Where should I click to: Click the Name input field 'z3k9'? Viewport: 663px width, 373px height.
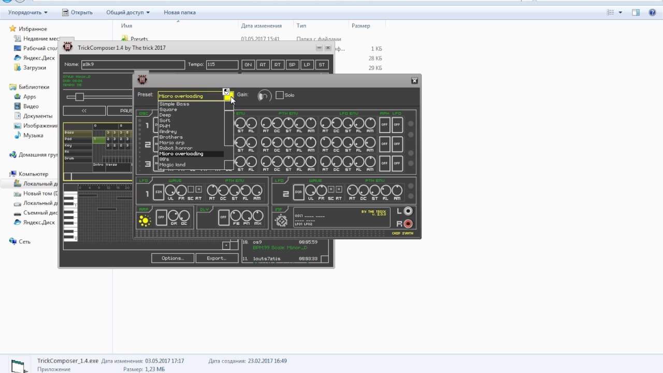click(x=133, y=65)
